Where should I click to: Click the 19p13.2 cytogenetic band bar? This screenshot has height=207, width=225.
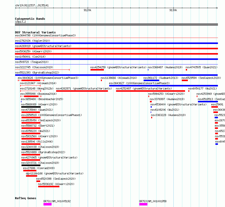pos(116,25)
